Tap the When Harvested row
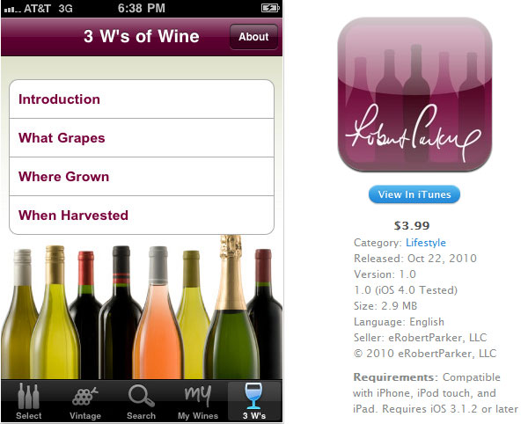The height and width of the screenshot is (424, 528). click(x=142, y=216)
